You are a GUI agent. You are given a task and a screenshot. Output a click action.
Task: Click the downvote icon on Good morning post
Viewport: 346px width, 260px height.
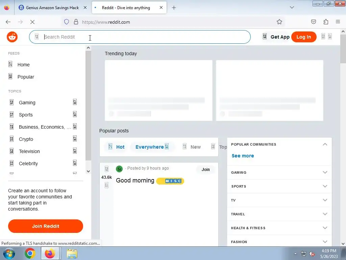(106, 185)
